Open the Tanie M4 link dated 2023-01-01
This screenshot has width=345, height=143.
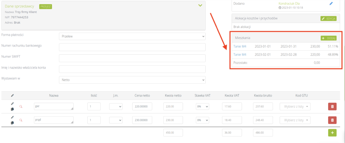click(x=240, y=47)
